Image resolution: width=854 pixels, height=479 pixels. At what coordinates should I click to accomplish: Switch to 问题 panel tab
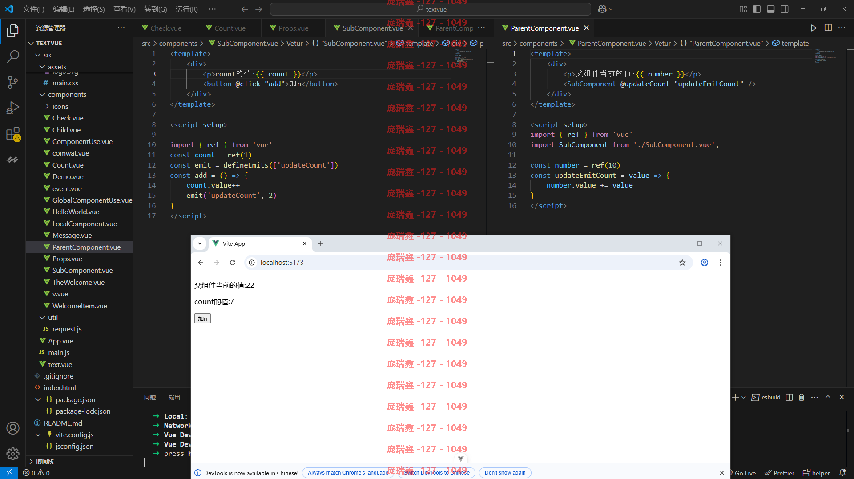[150, 397]
